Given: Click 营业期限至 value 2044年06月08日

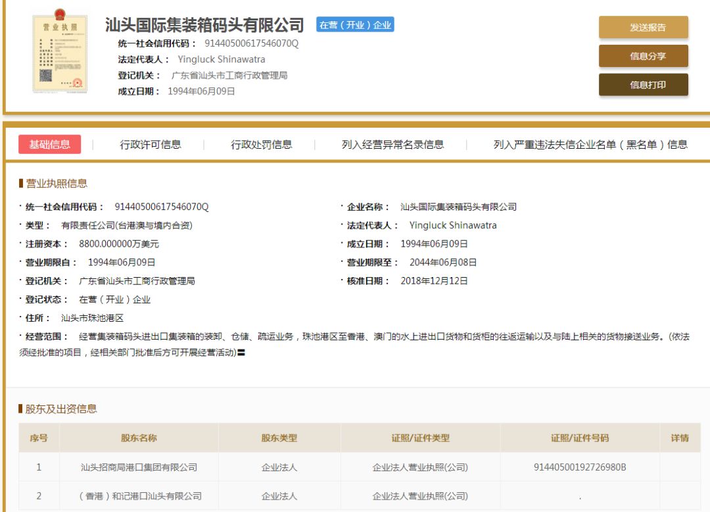Looking at the screenshot, I should point(443,263).
